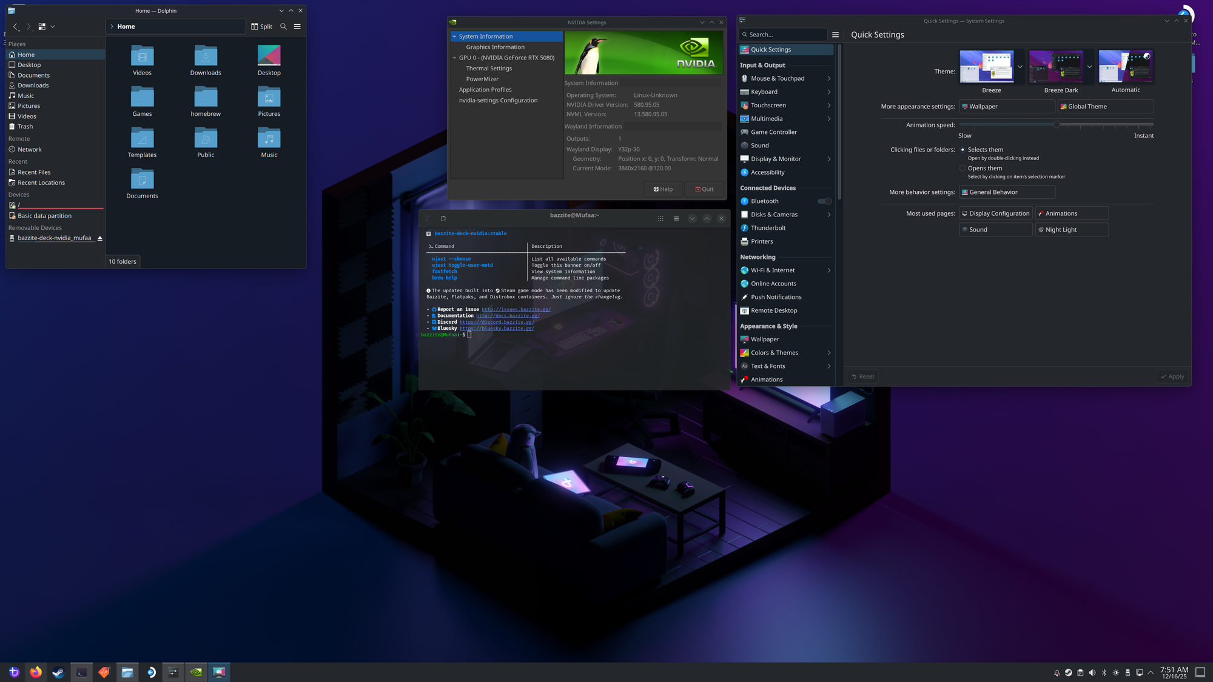Launch Firefox from the taskbar
1213x682 pixels.
tap(36, 672)
